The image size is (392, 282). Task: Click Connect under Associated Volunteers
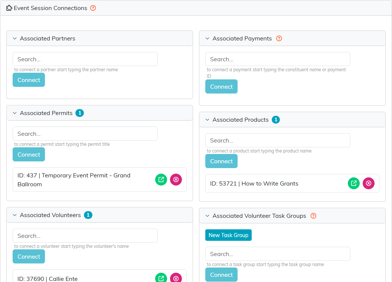point(29,256)
